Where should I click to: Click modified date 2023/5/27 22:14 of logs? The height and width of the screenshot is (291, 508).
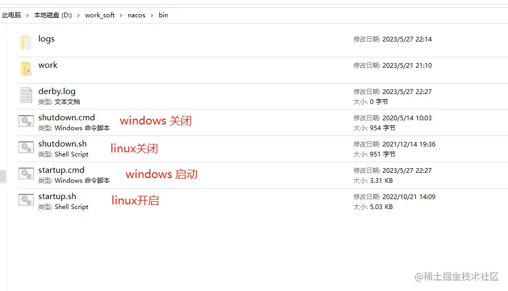[x=407, y=39]
